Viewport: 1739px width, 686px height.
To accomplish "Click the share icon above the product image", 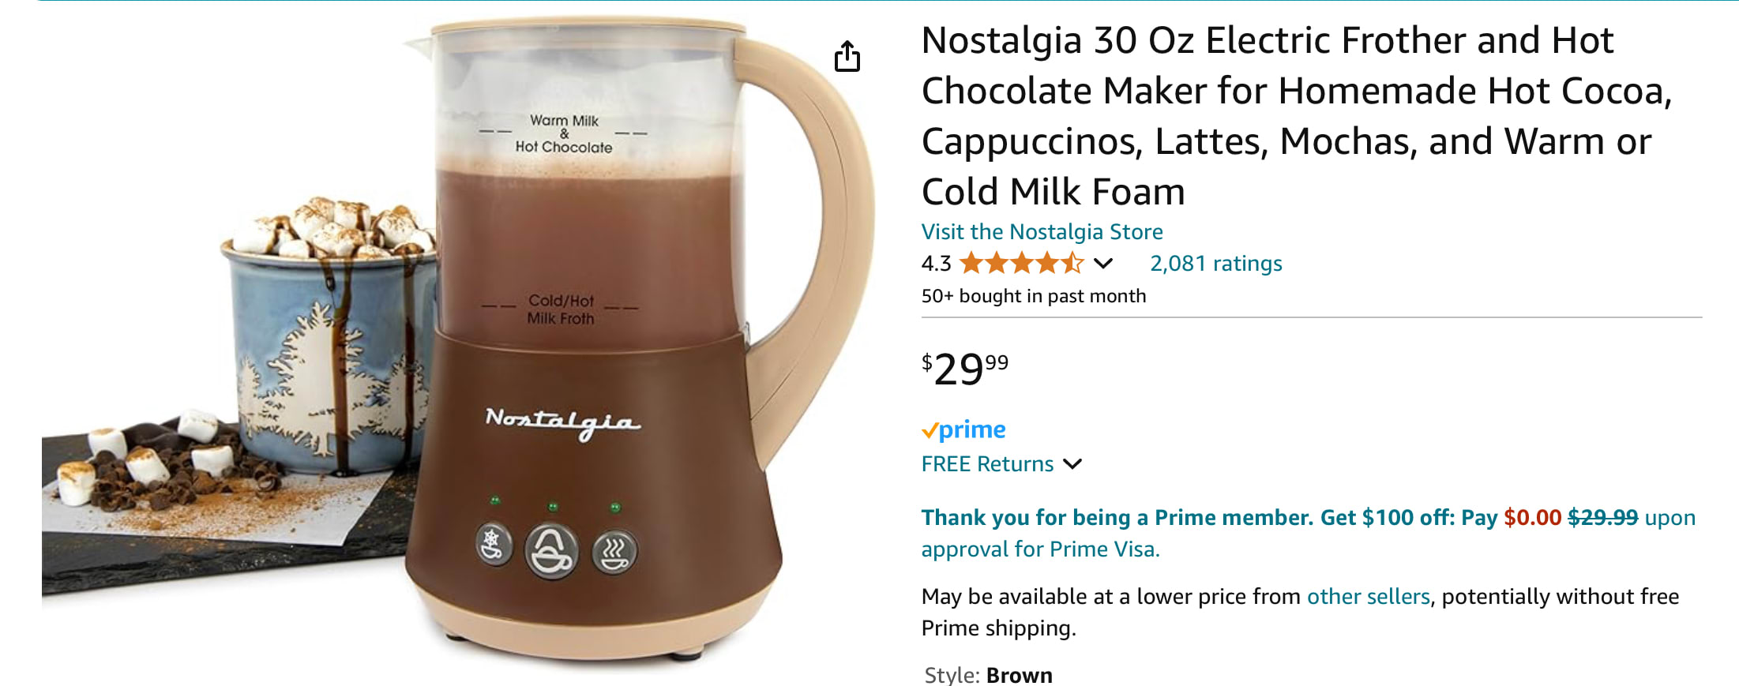I will click(847, 56).
